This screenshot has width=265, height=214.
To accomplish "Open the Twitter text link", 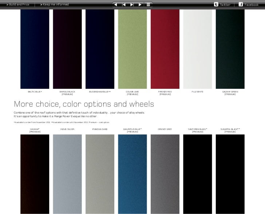I will coord(225,5).
